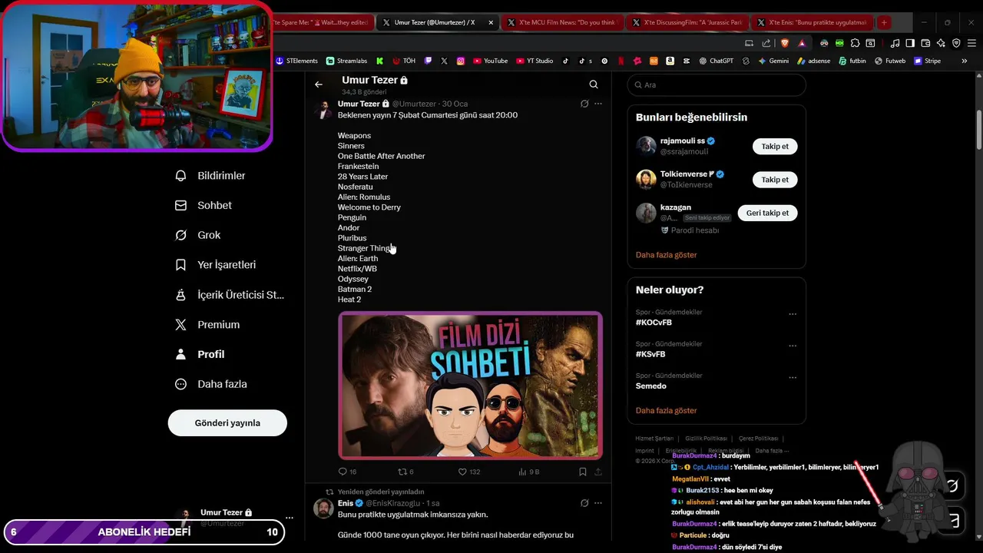Open profile search magnifier icon

coord(594,84)
